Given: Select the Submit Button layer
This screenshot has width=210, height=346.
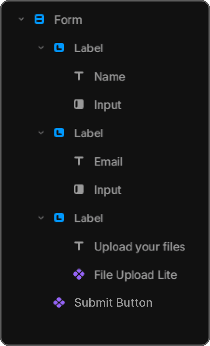Looking at the screenshot, I should [x=113, y=302].
